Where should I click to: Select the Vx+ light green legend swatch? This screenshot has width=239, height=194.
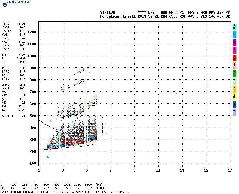(x=235, y=81)
